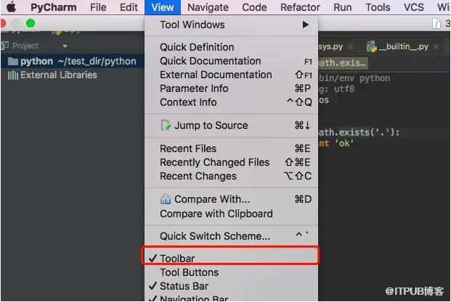This screenshot has height=302, width=451.
Task: Choose Compare With... entry
Action: pos(231,199)
